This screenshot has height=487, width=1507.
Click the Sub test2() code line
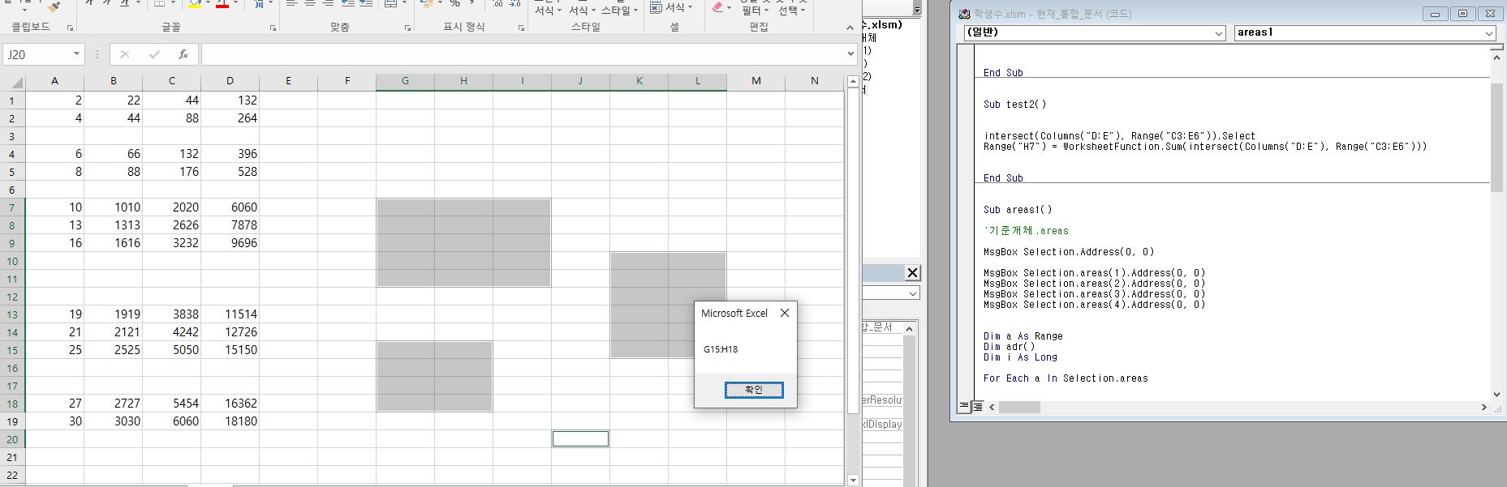[1014, 105]
